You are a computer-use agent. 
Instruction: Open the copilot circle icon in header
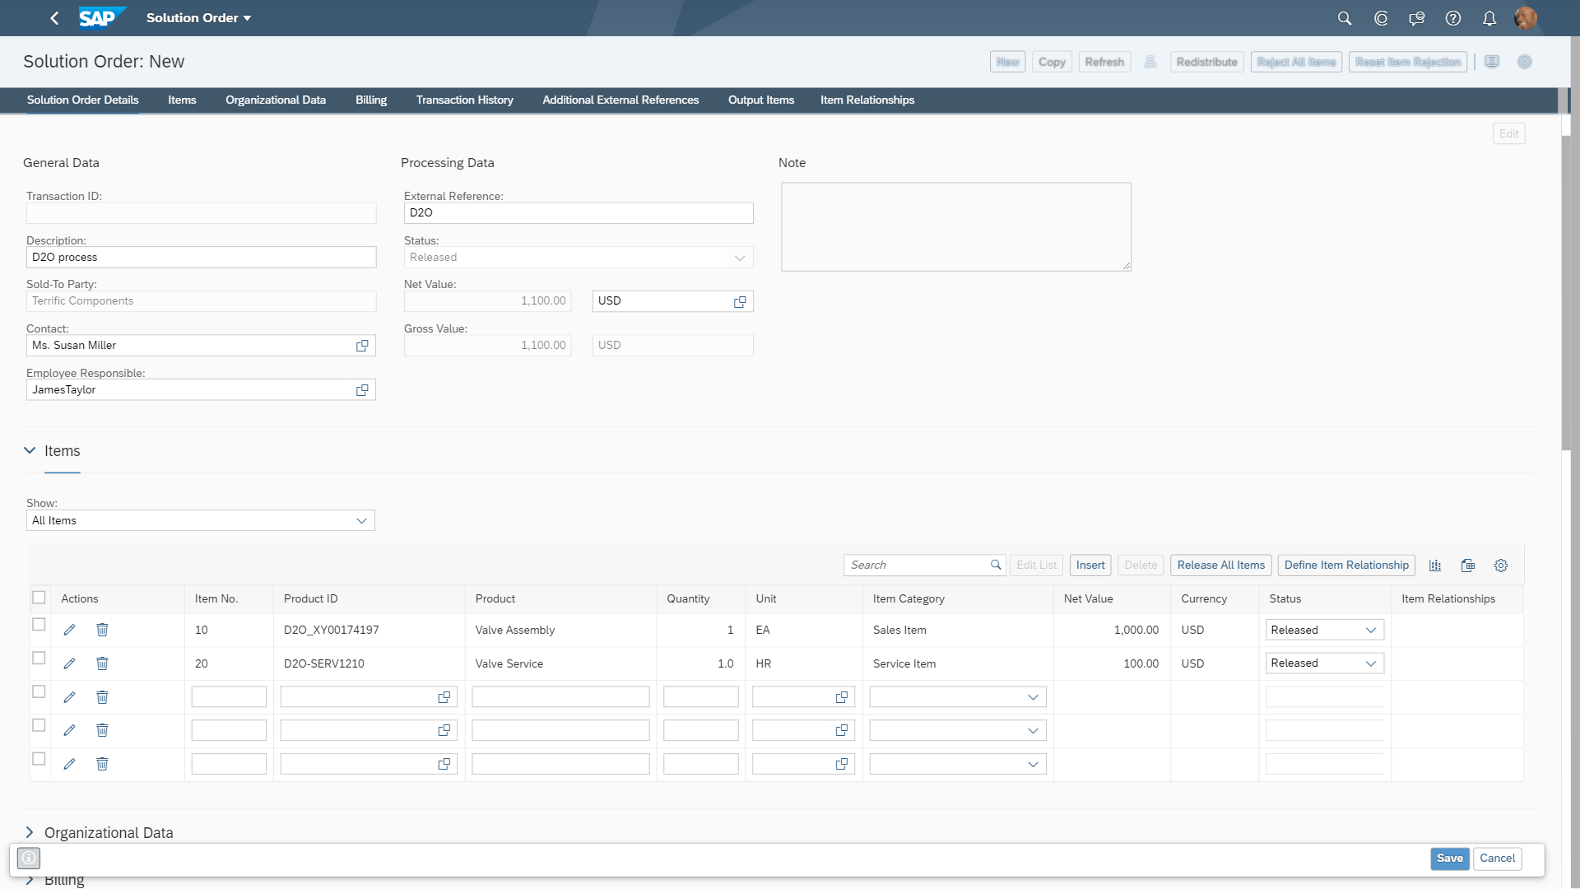[1381, 18]
